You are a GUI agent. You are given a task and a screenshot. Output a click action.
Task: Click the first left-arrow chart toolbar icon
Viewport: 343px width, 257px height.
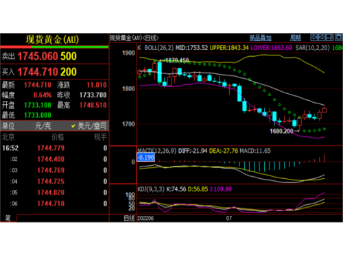click(314, 37)
